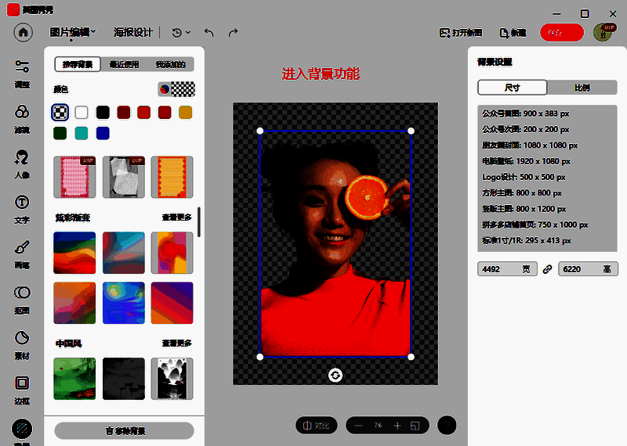The width and height of the screenshot is (627, 446).
Task: Open the history dropdown arrow
Action: pyautogui.click(x=187, y=33)
